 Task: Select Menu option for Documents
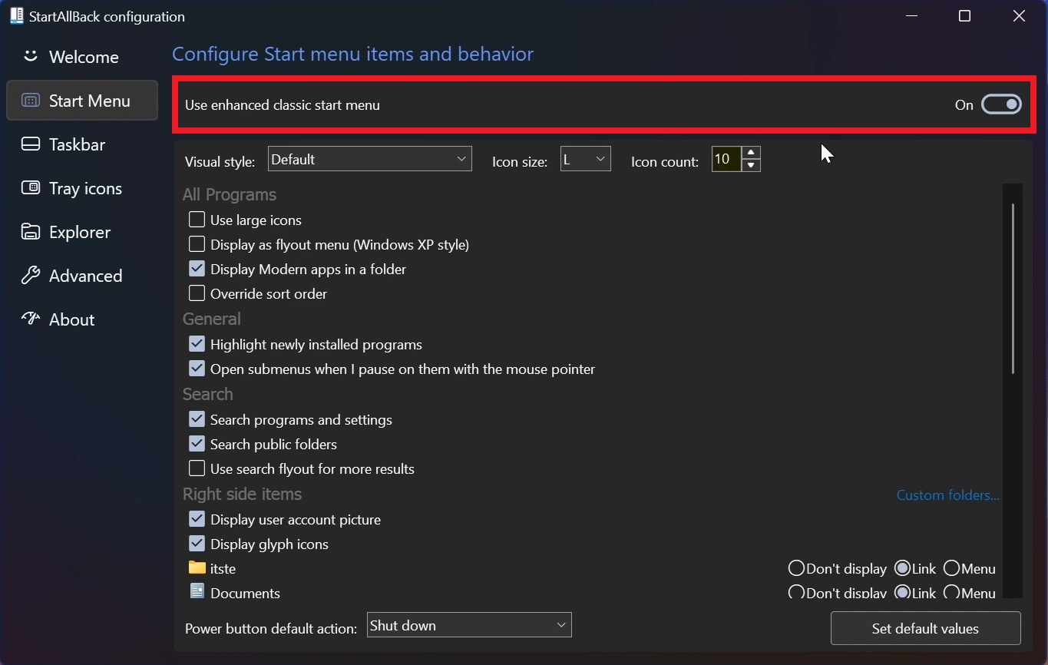pos(952,593)
